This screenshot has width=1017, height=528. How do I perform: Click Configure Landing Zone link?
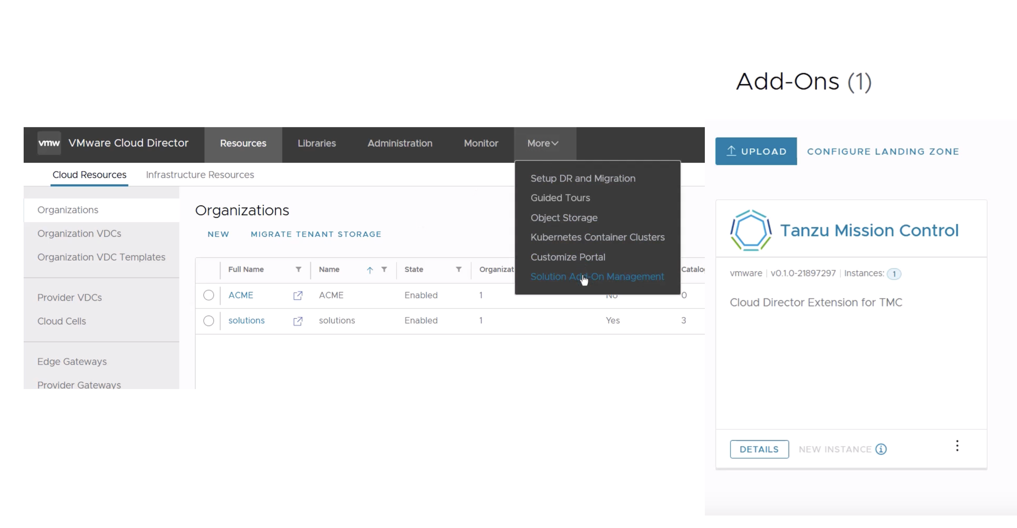point(883,151)
